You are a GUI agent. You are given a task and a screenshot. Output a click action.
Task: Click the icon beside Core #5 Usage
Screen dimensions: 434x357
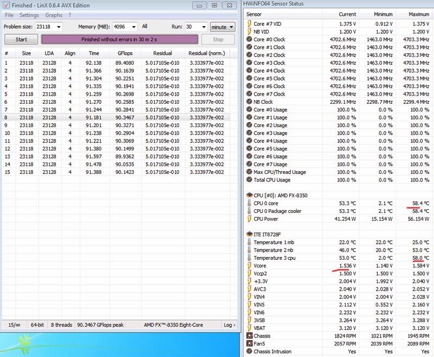(x=250, y=148)
